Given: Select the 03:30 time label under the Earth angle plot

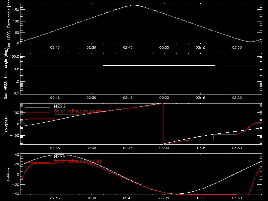Looking at the screenshot, I should (x=237, y=48).
